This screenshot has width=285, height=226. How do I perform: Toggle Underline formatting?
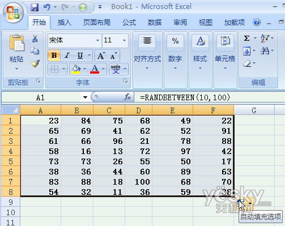pyautogui.click(x=80, y=56)
